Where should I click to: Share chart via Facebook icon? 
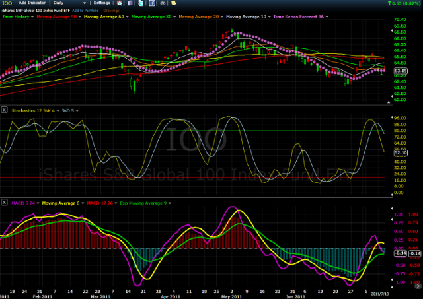(152, 3)
